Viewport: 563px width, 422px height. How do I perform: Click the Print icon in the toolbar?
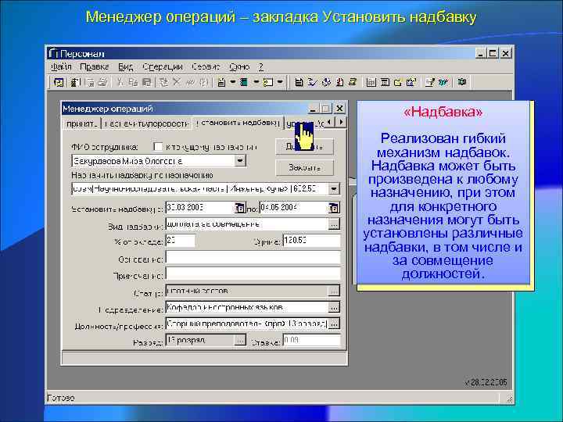(103, 83)
